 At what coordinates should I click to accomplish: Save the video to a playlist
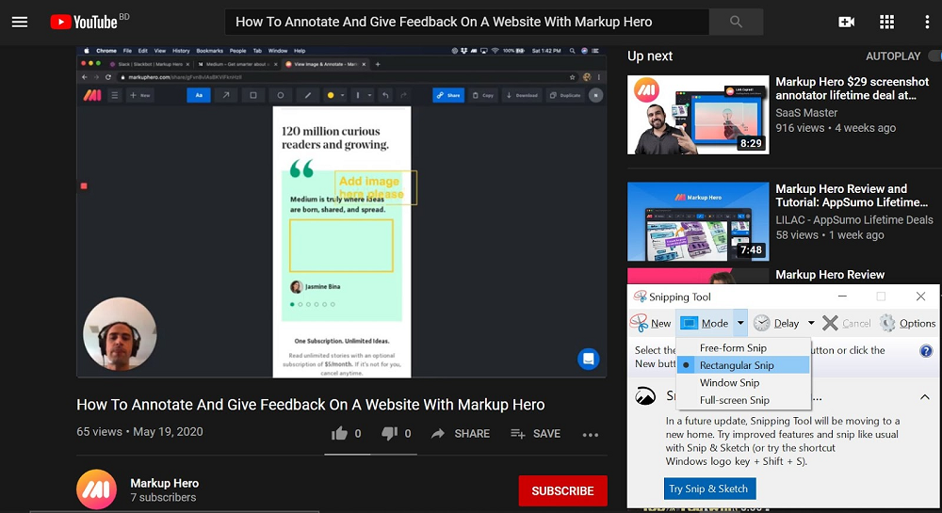pyautogui.click(x=535, y=433)
